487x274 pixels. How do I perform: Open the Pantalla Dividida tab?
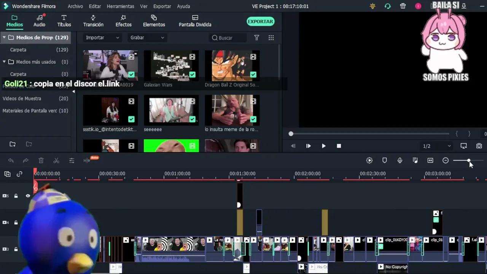(x=195, y=21)
